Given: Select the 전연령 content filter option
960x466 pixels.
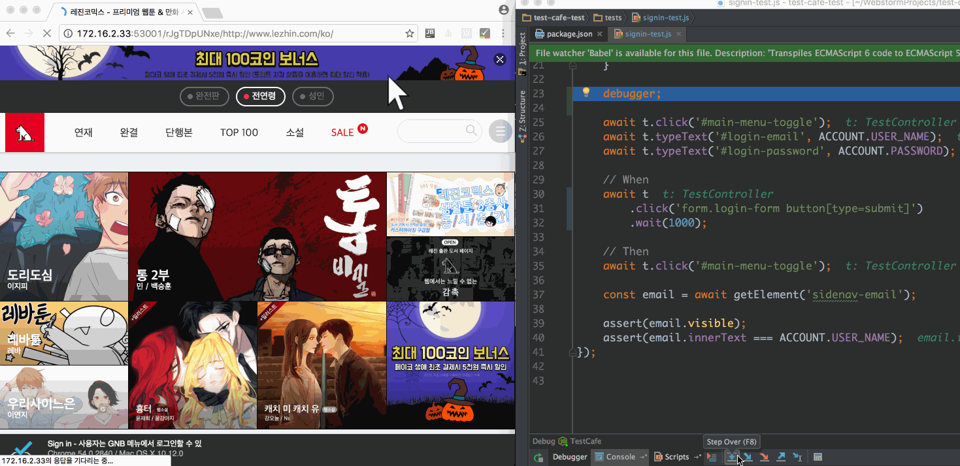Looking at the screenshot, I should coord(260,97).
